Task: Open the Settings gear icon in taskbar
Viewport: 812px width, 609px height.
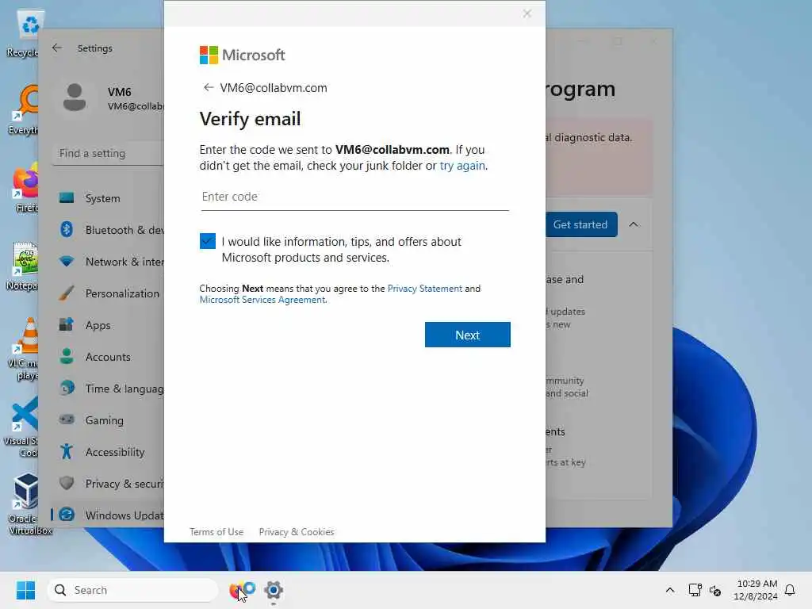Action: pyautogui.click(x=274, y=590)
